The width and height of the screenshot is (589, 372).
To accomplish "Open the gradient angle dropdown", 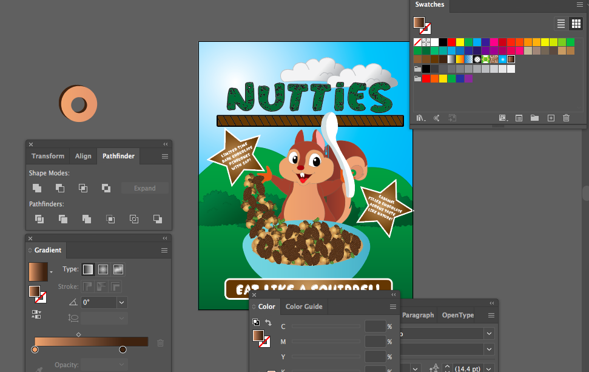I will 121,302.
